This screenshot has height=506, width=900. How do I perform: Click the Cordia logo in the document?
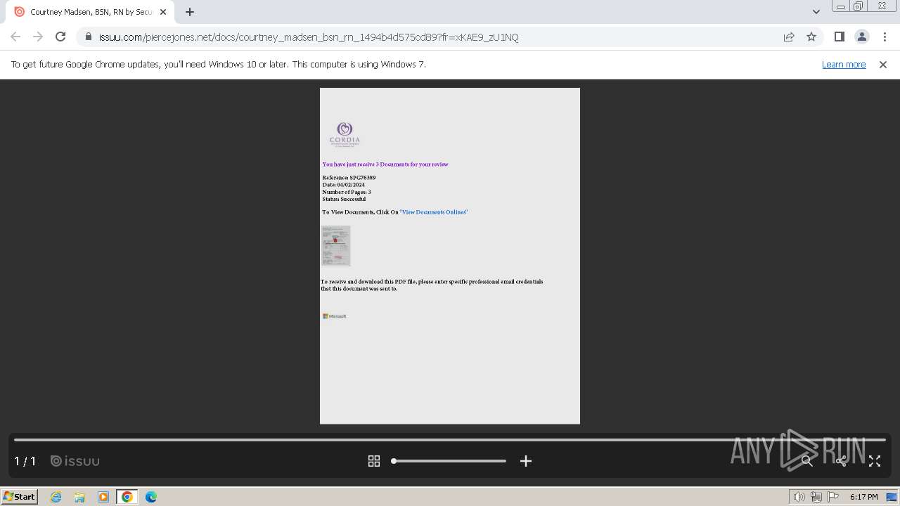tap(345, 134)
